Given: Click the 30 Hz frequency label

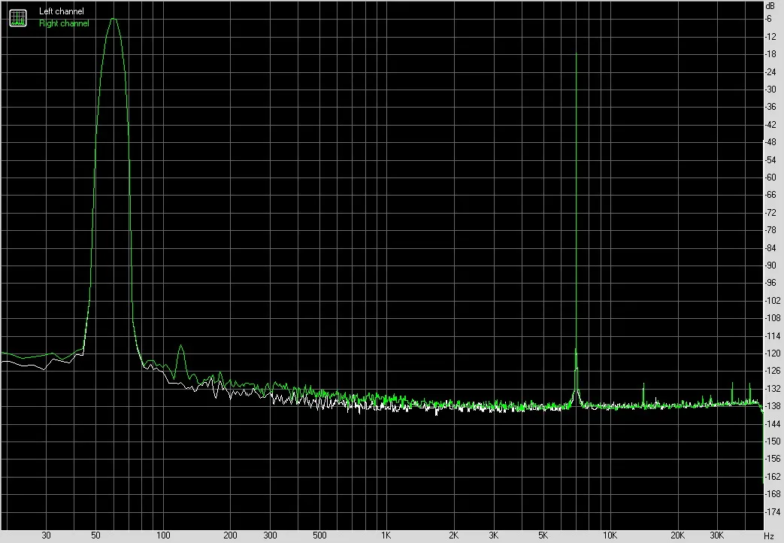Looking at the screenshot, I should pos(46,535).
